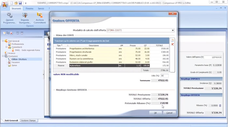The height and width of the screenshot is (127, 228).
Task: Confirm the offer with OK button
Action: click(155, 113)
